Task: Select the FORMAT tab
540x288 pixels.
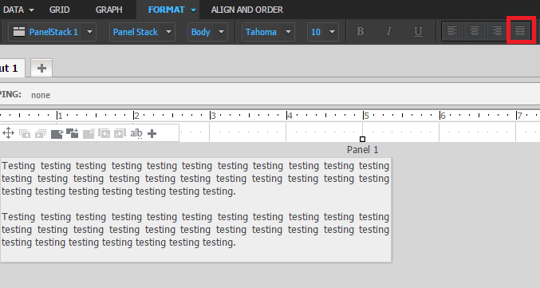Action: tap(167, 10)
